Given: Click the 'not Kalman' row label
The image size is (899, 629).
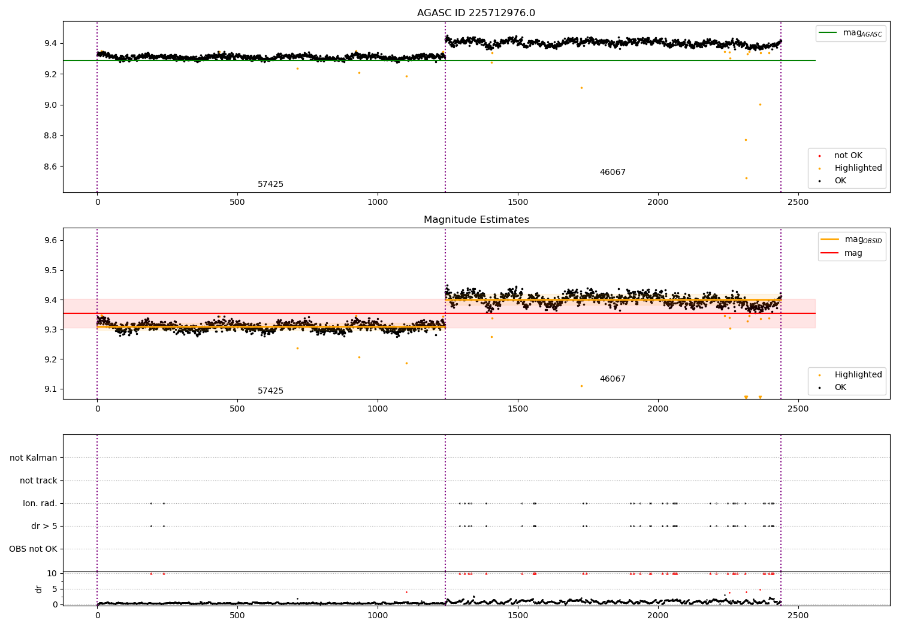Looking at the screenshot, I should (34, 458).
